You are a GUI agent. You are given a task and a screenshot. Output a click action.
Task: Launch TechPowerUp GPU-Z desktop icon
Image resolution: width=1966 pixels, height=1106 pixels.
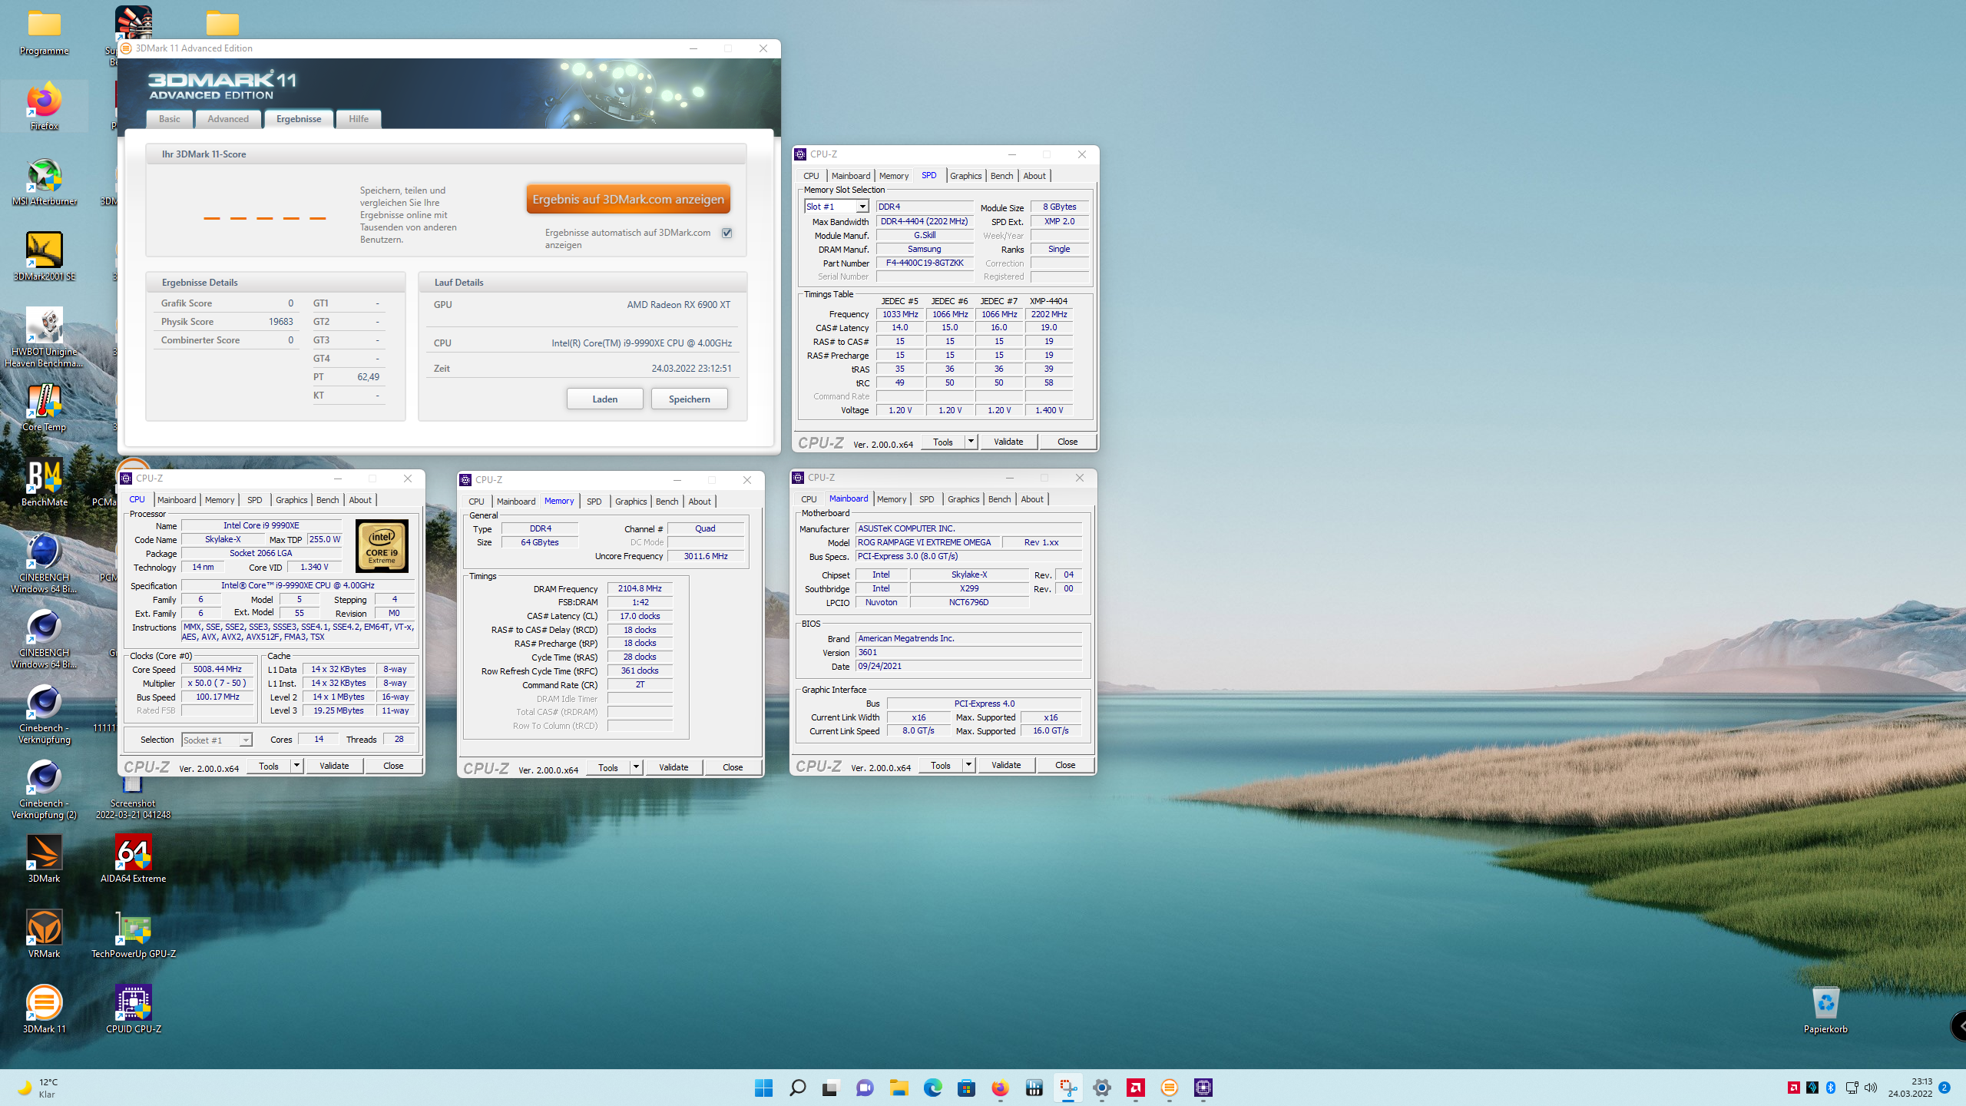[133, 935]
